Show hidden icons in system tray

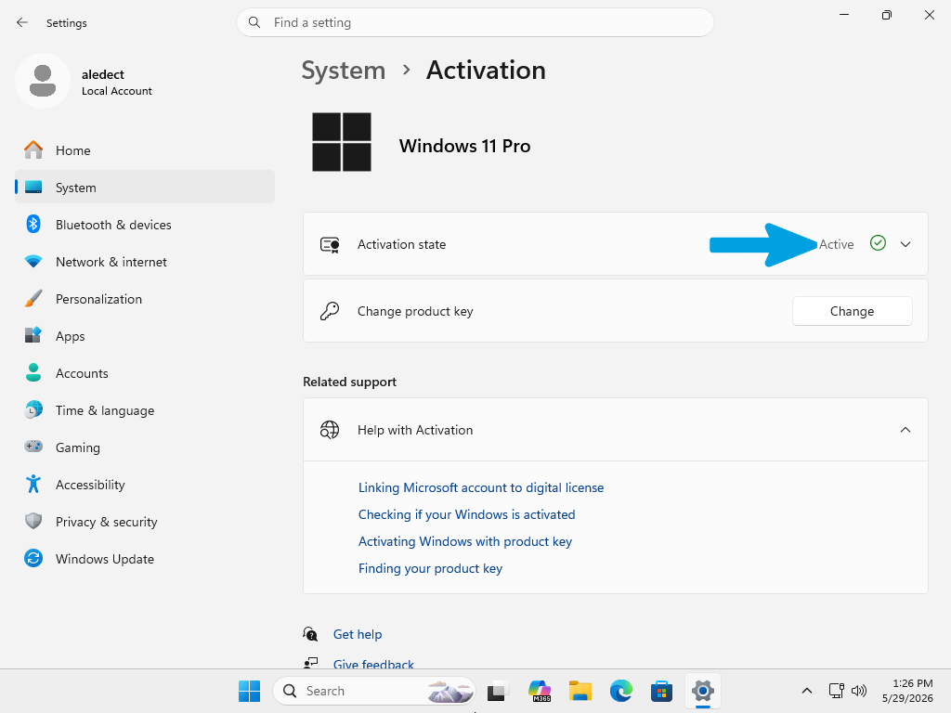[807, 691]
